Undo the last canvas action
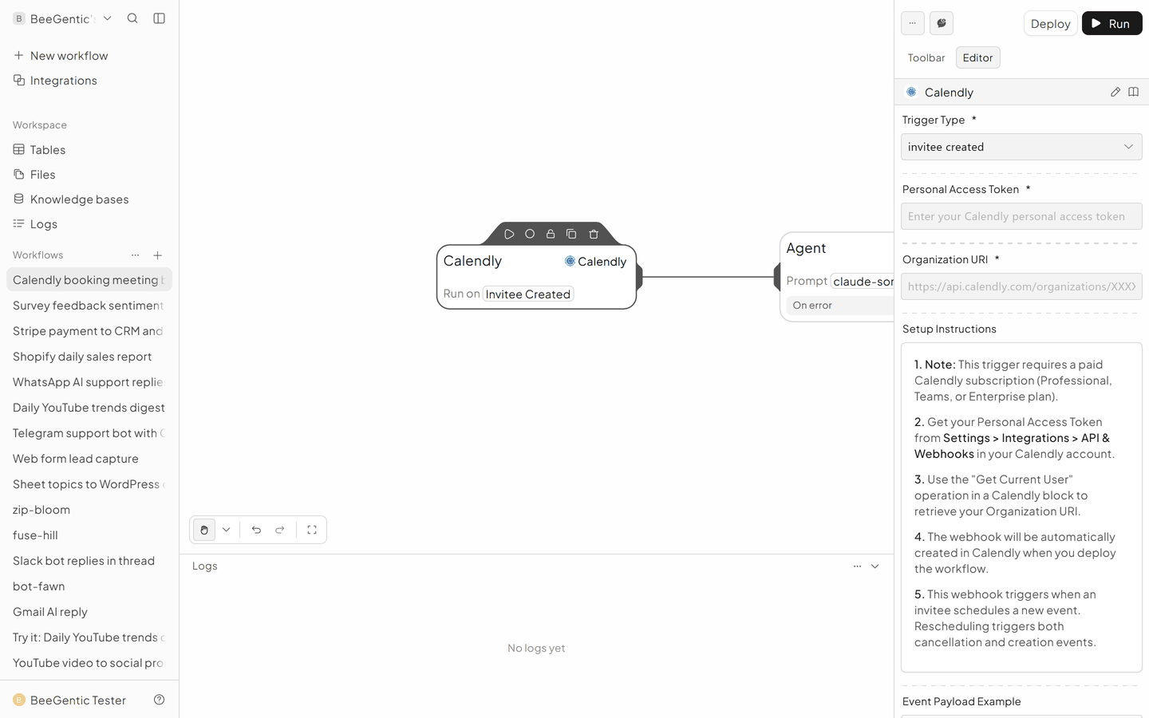 tap(256, 530)
